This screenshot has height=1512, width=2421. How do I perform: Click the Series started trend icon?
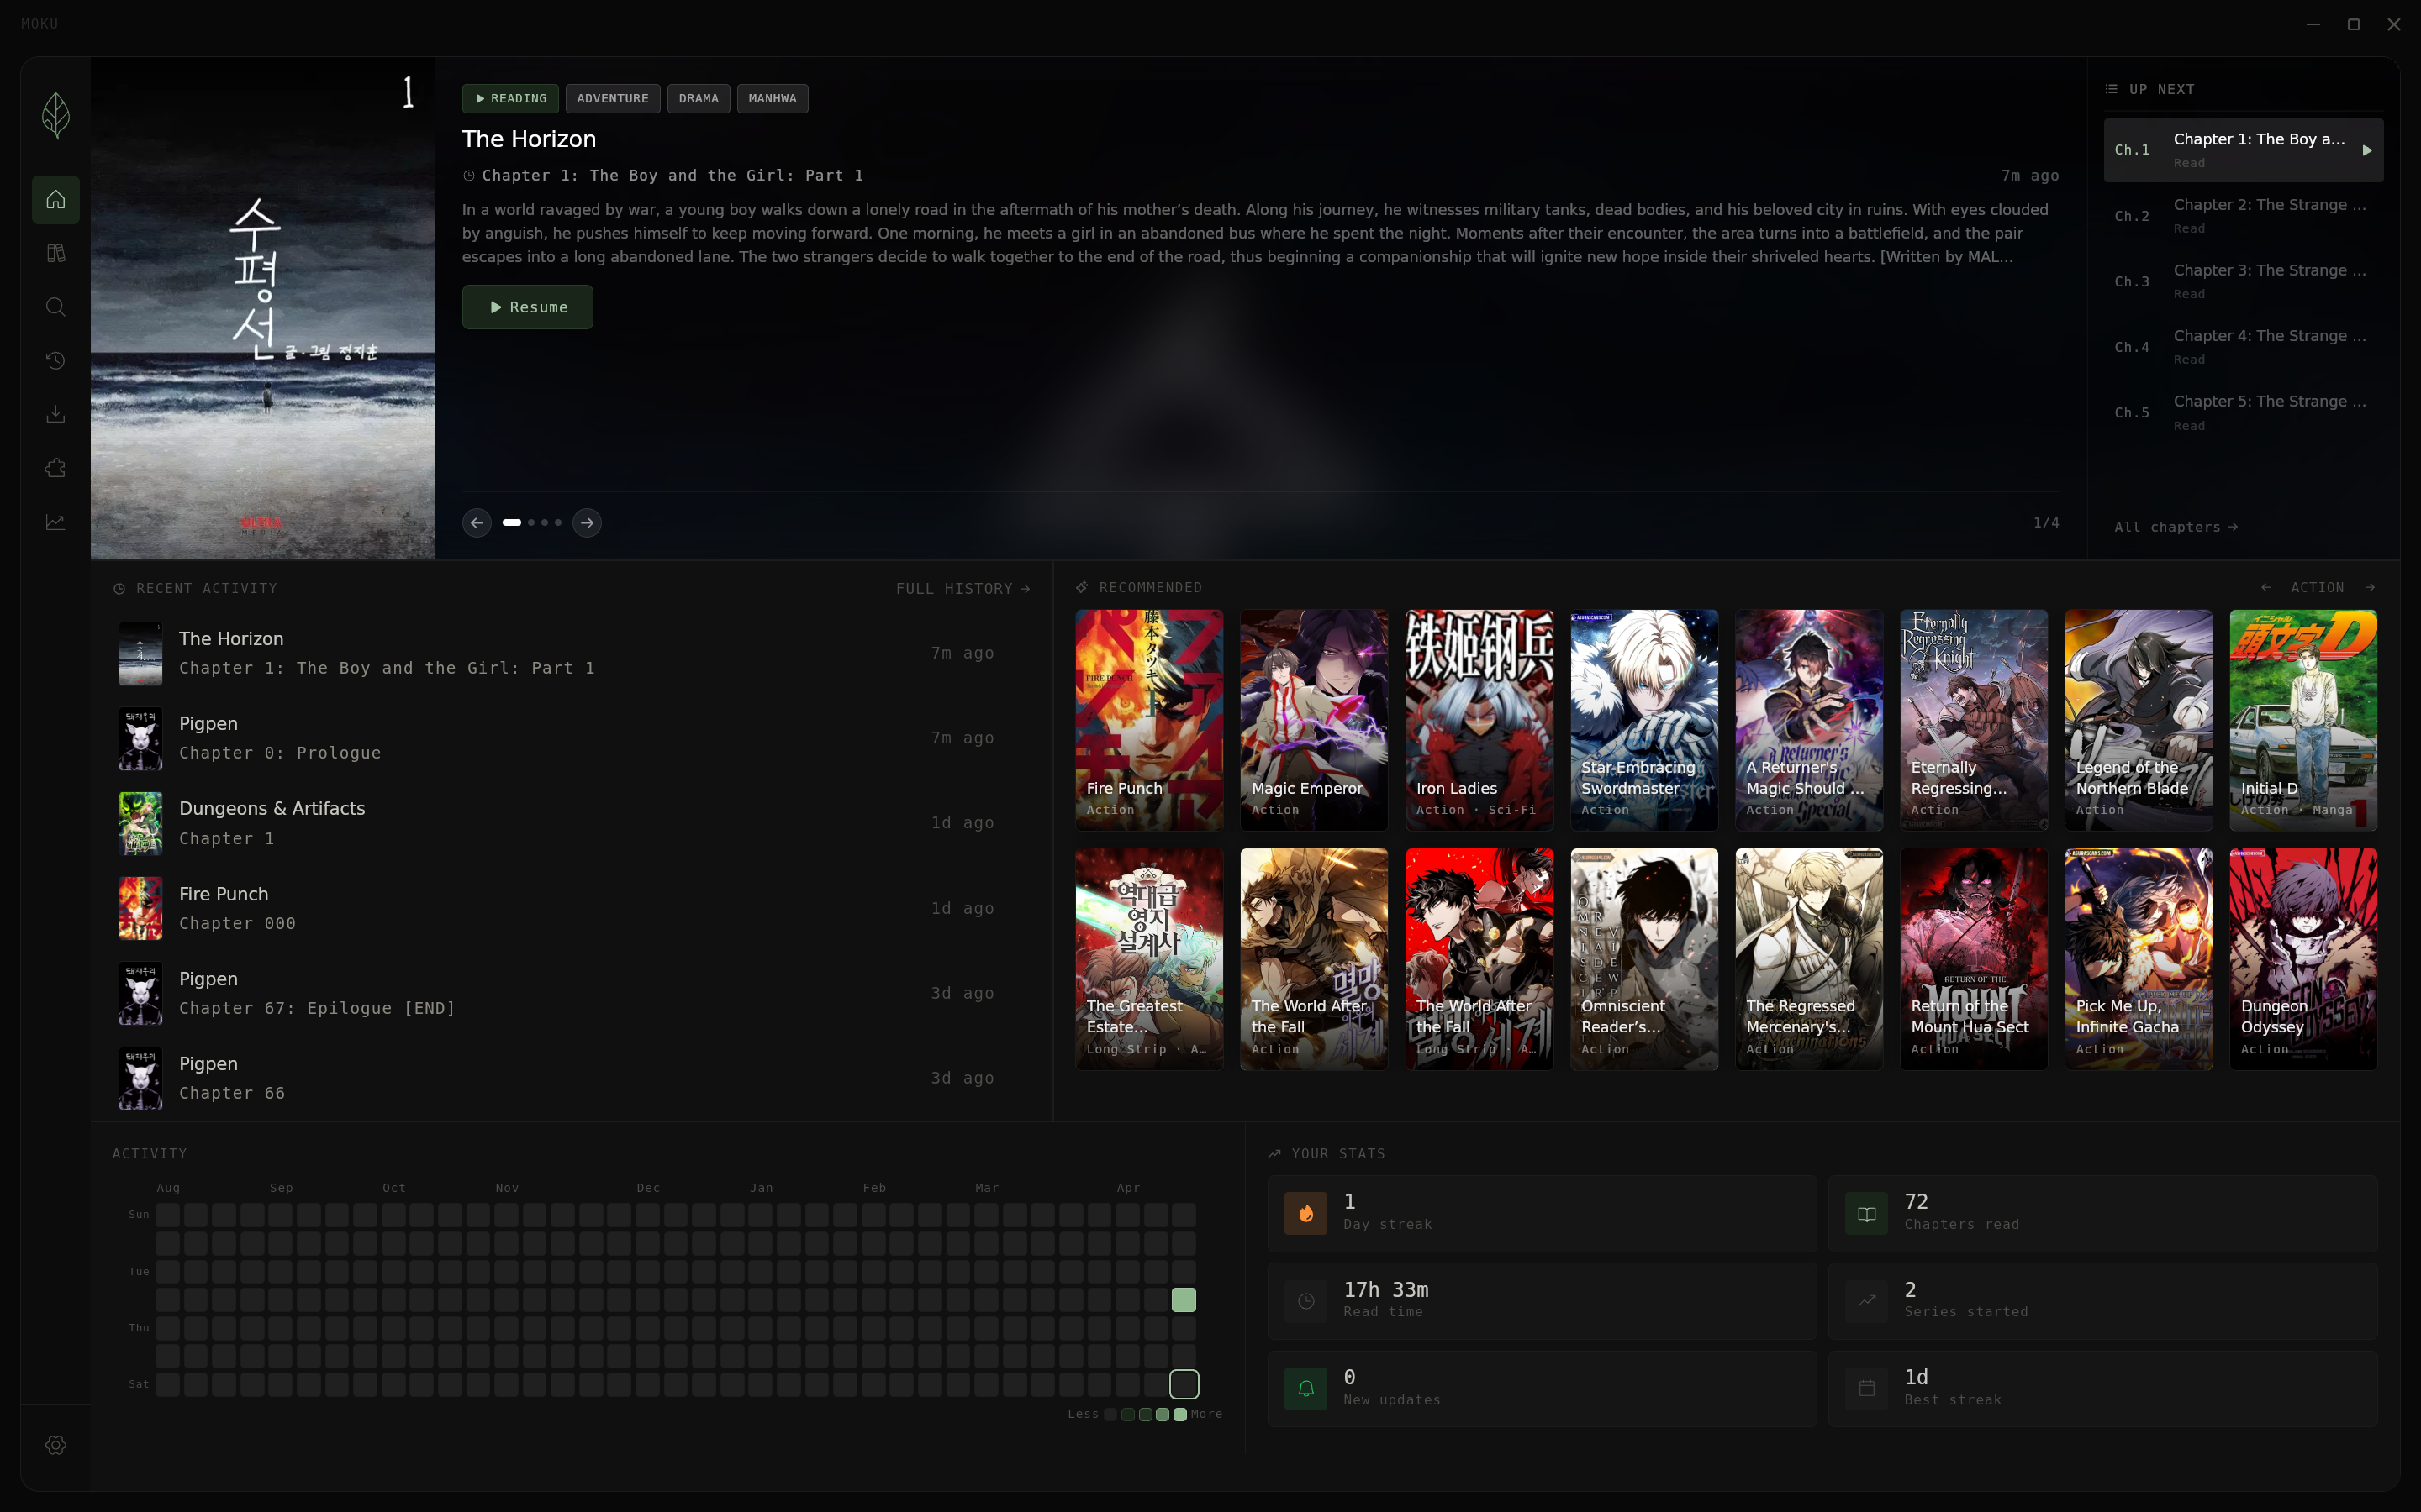(x=1867, y=1301)
